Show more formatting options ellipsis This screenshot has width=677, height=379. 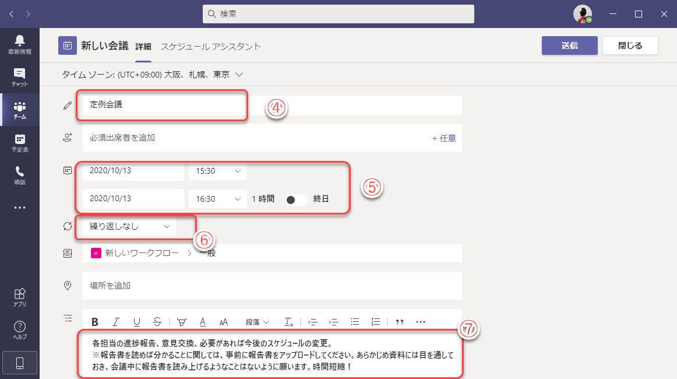click(421, 322)
